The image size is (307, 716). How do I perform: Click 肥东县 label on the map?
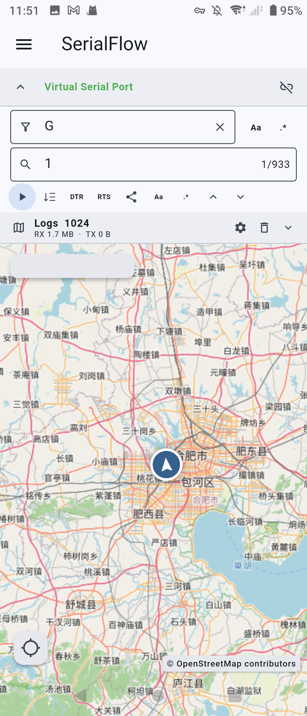click(x=252, y=451)
